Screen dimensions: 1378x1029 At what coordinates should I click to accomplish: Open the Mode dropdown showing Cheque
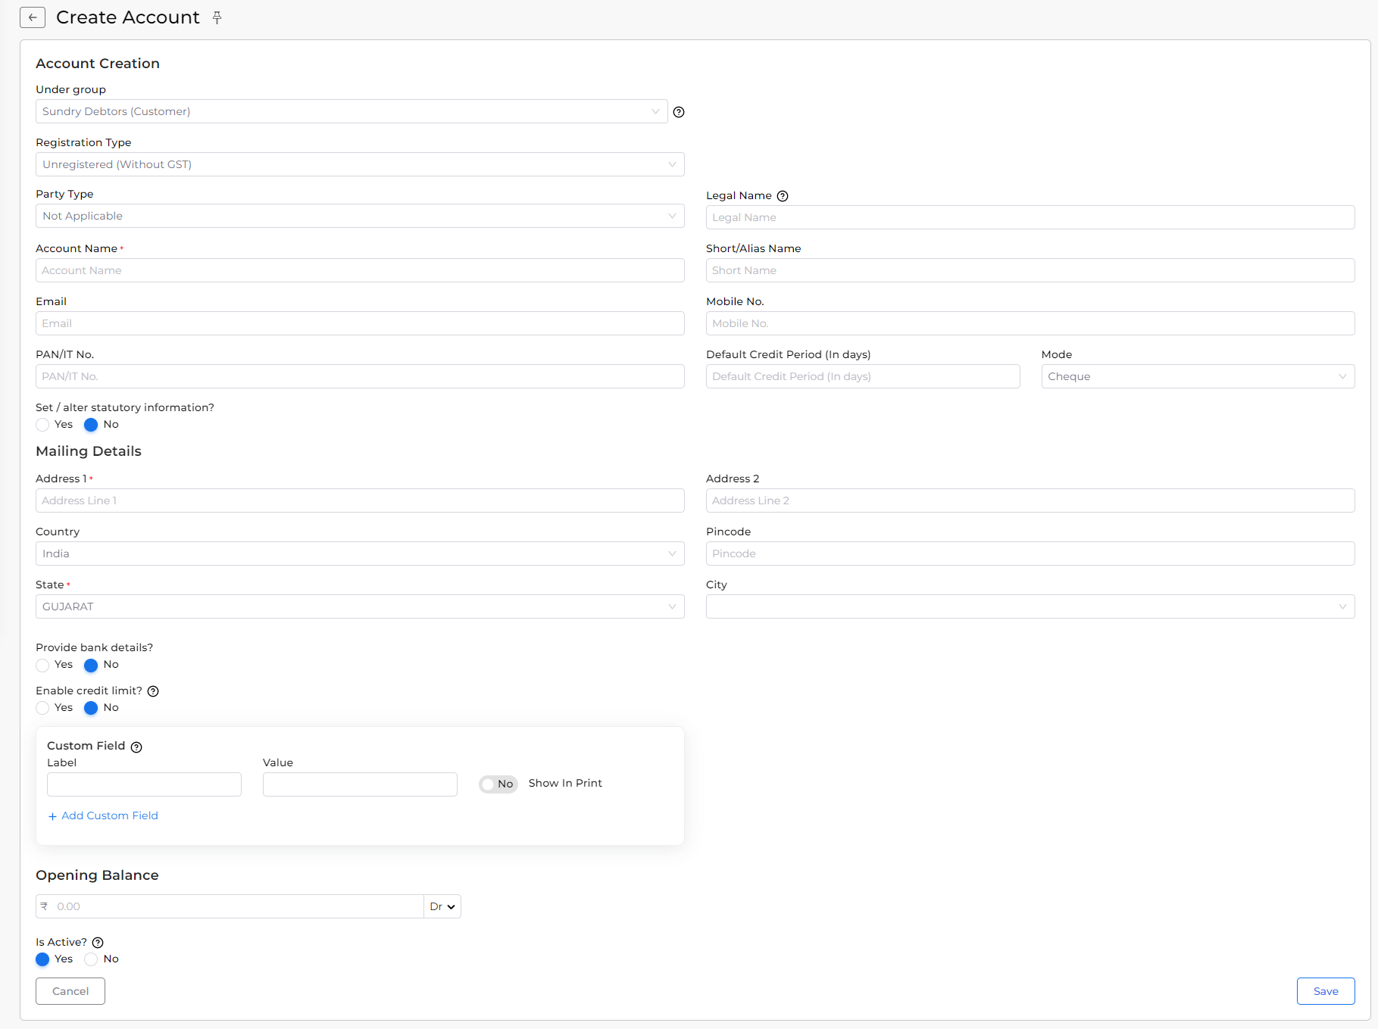click(x=1198, y=376)
